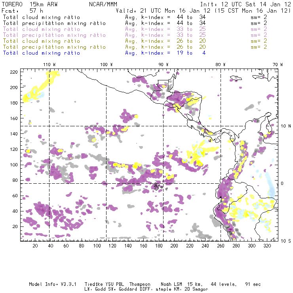293x293 pixels.
Task: Click the "0" equator latitude label
Action: tap(282, 183)
